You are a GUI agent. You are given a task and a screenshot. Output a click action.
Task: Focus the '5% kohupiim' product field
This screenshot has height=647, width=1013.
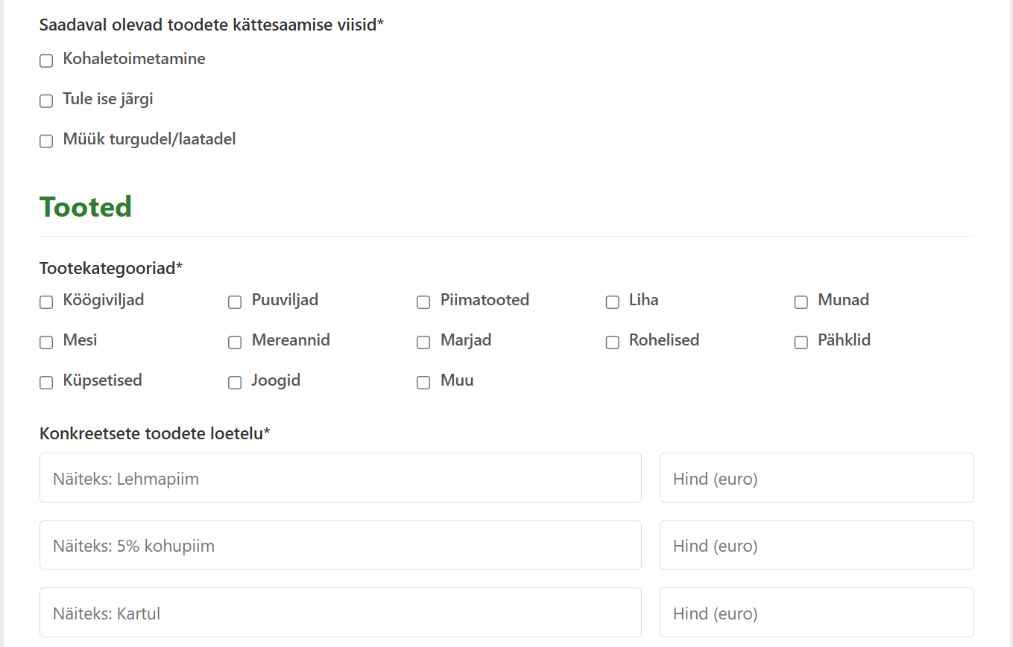pos(341,545)
